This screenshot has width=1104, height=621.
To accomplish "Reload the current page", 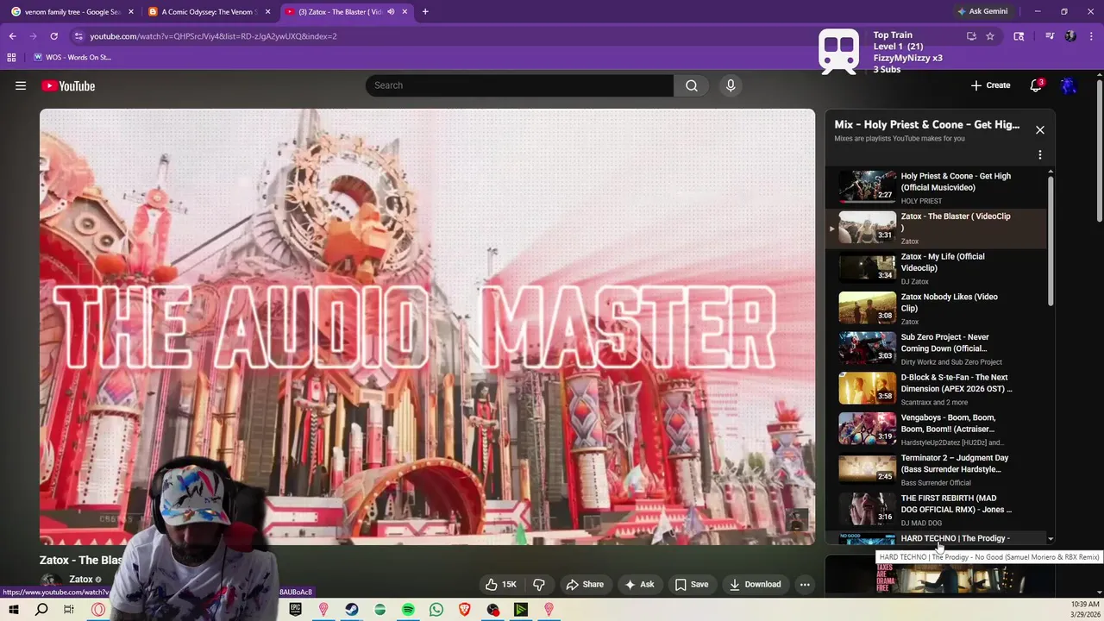I will click(x=53, y=36).
